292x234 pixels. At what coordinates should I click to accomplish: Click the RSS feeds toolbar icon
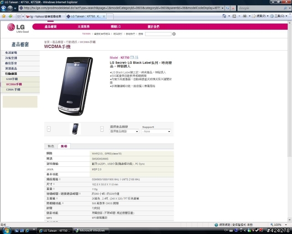click(x=234, y=16)
